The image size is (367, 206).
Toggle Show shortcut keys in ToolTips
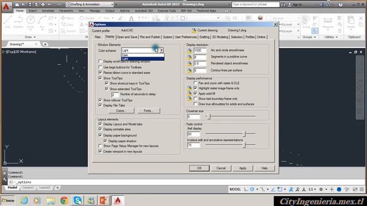[x=107, y=84]
